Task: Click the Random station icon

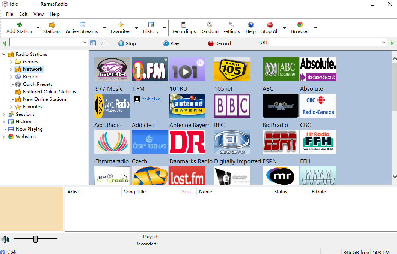Action: 209,25
